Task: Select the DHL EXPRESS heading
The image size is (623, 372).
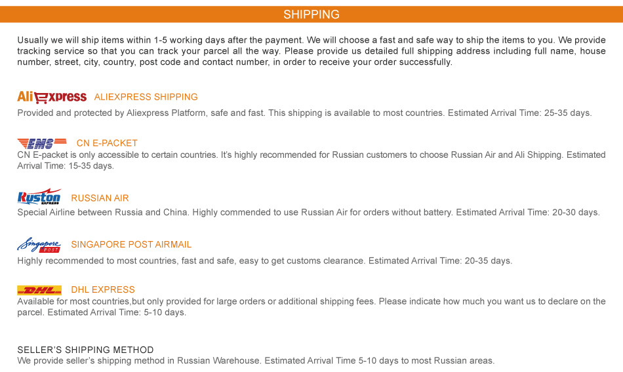Action: coord(103,290)
